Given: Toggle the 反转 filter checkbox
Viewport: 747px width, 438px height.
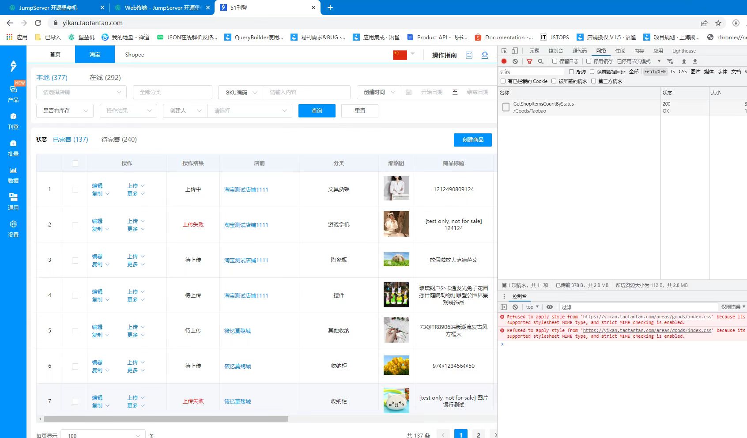Looking at the screenshot, I should 571,72.
